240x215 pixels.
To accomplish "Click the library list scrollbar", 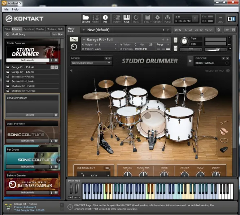I will tap(62, 43).
